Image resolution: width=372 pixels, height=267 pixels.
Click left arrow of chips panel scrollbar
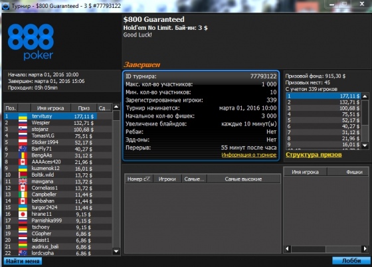(288, 249)
